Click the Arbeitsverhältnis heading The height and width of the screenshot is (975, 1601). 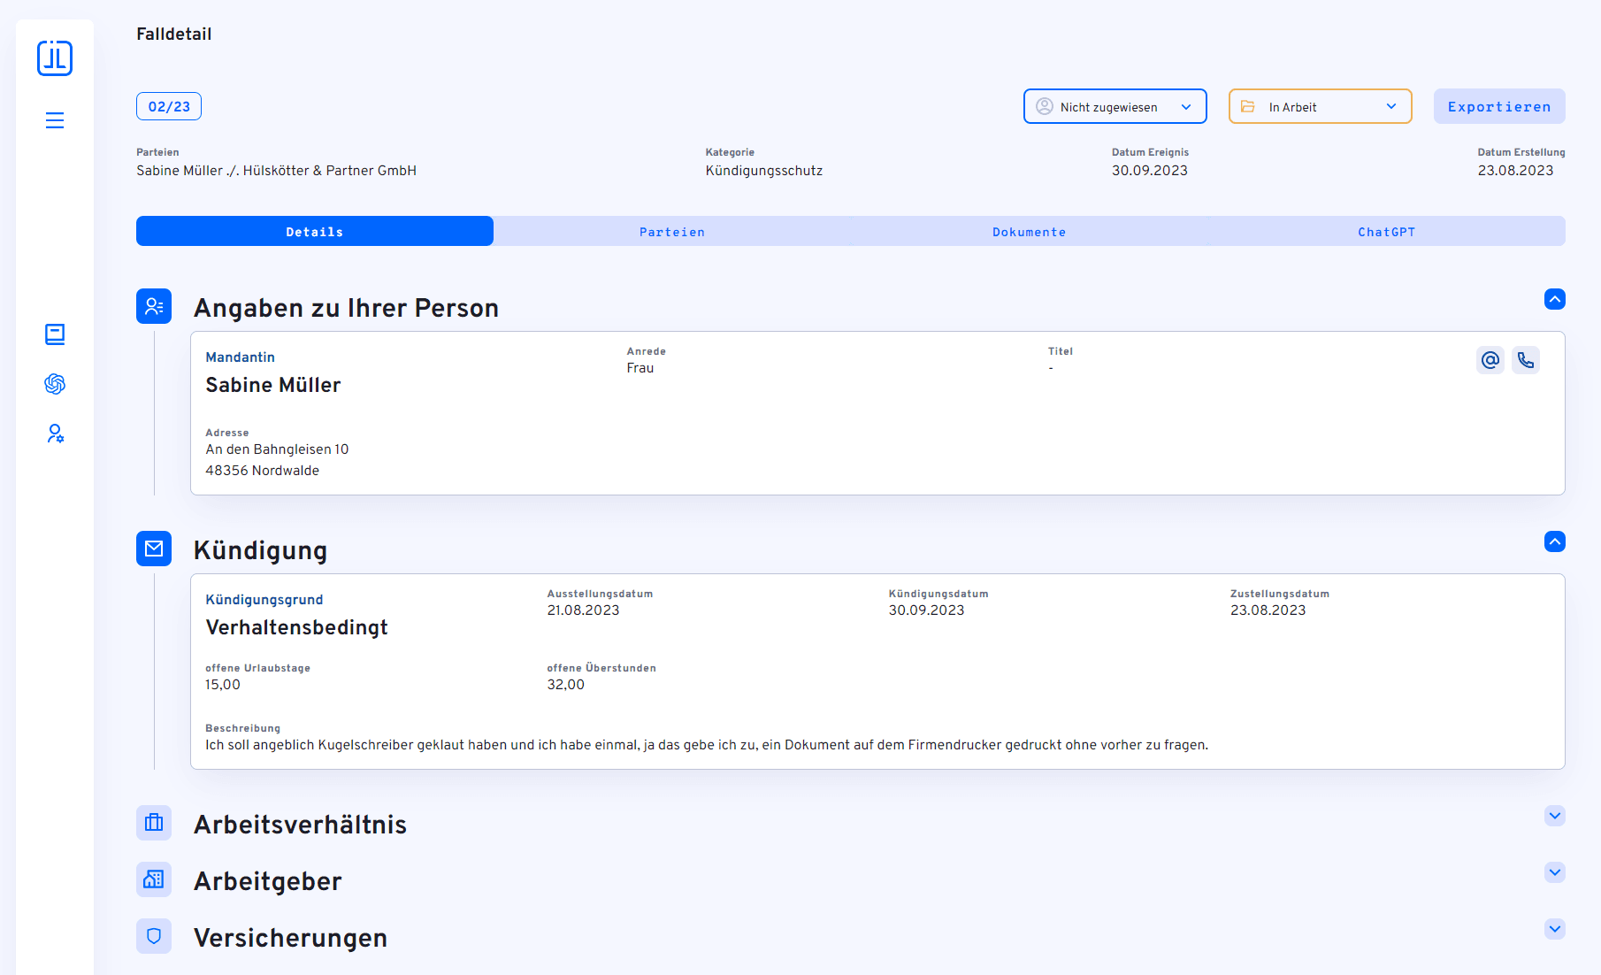click(300, 825)
